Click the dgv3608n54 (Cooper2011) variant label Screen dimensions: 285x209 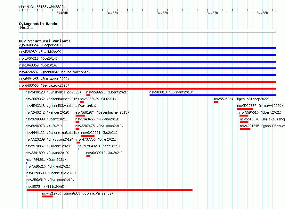click(41, 45)
